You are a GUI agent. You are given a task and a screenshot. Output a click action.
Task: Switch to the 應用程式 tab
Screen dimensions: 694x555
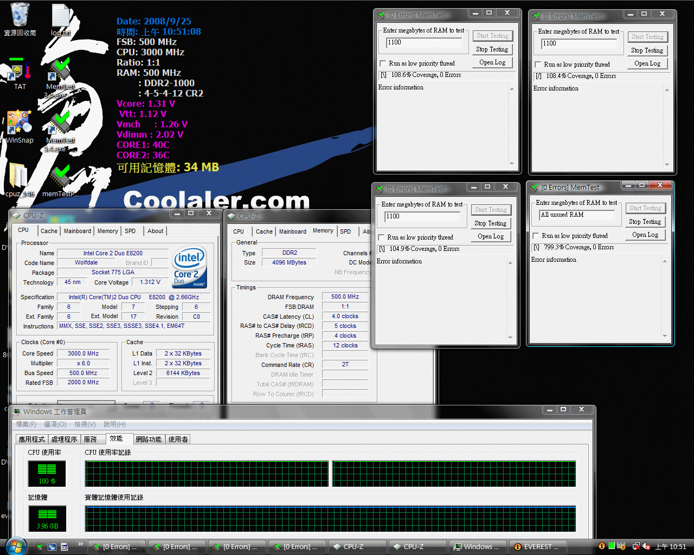tap(32, 440)
